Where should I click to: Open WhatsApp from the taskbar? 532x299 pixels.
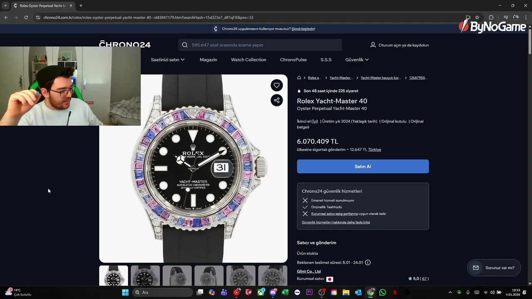(x=383, y=292)
